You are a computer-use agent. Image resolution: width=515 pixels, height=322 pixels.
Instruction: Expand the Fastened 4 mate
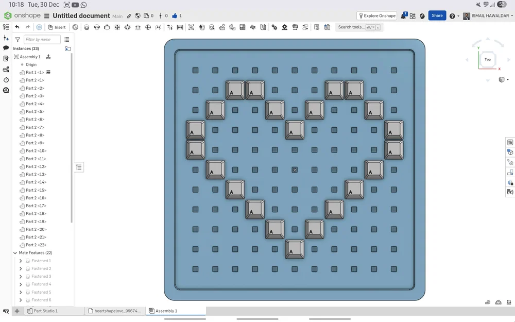click(21, 284)
